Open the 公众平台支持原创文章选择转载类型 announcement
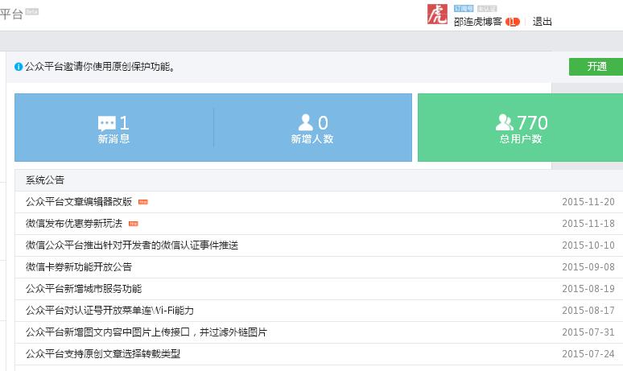This screenshot has width=623, height=371. pyautogui.click(x=102, y=353)
